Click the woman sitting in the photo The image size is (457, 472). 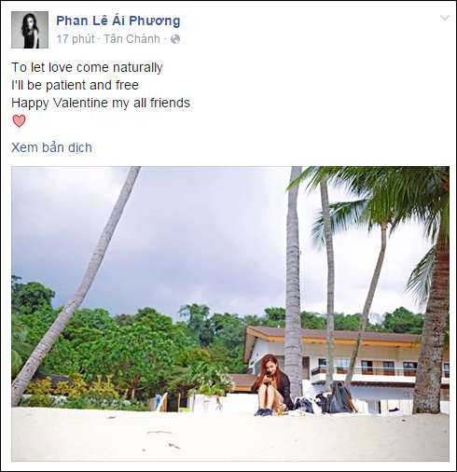[x=271, y=385]
